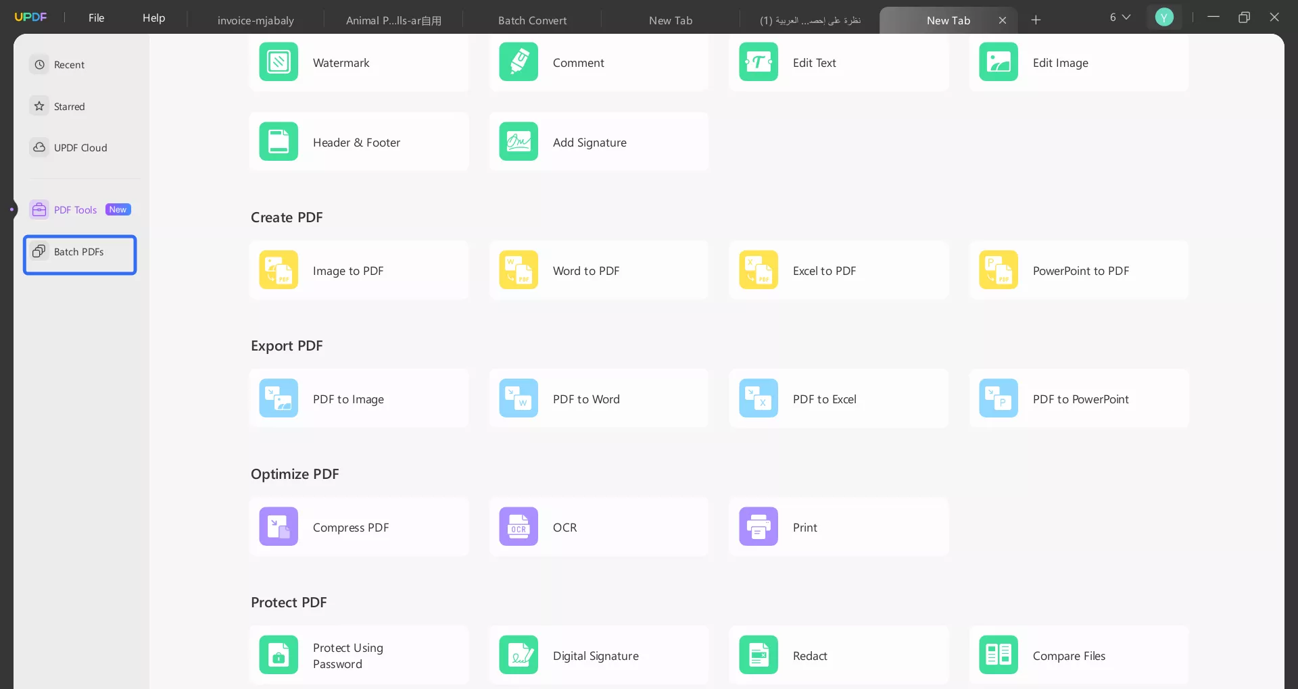The height and width of the screenshot is (689, 1298).
Task: Click the Excel to PDF icon
Action: pos(759,270)
